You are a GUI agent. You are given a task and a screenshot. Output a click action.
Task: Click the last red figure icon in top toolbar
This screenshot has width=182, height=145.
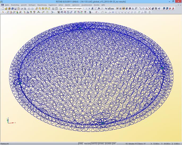tap(173, 8)
